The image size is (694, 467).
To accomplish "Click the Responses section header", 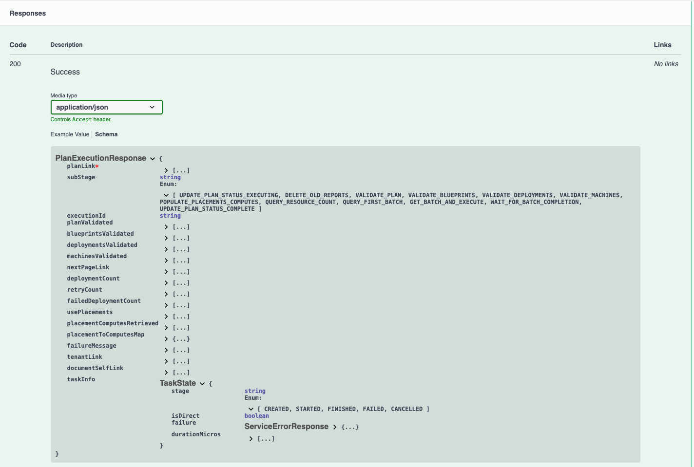I will click(x=28, y=13).
